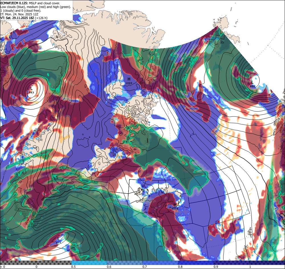Pick the dark blue swatch above 0.8
This screenshot has width=285, height=269.
click(x=196, y=263)
